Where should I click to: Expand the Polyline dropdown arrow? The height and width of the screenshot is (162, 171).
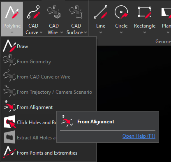point(12,32)
